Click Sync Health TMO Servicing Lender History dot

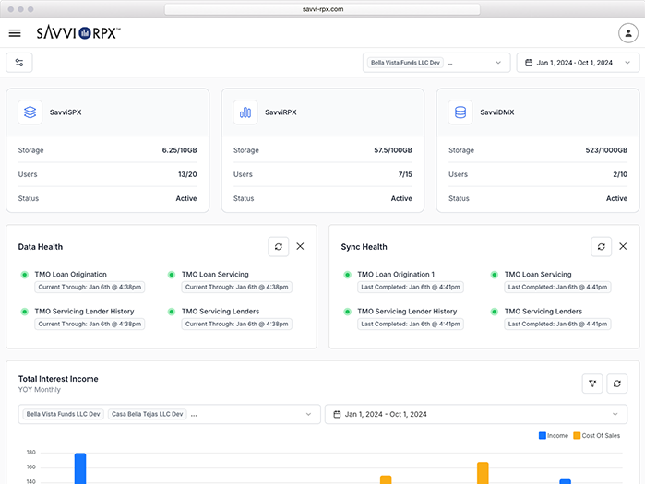click(348, 312)
